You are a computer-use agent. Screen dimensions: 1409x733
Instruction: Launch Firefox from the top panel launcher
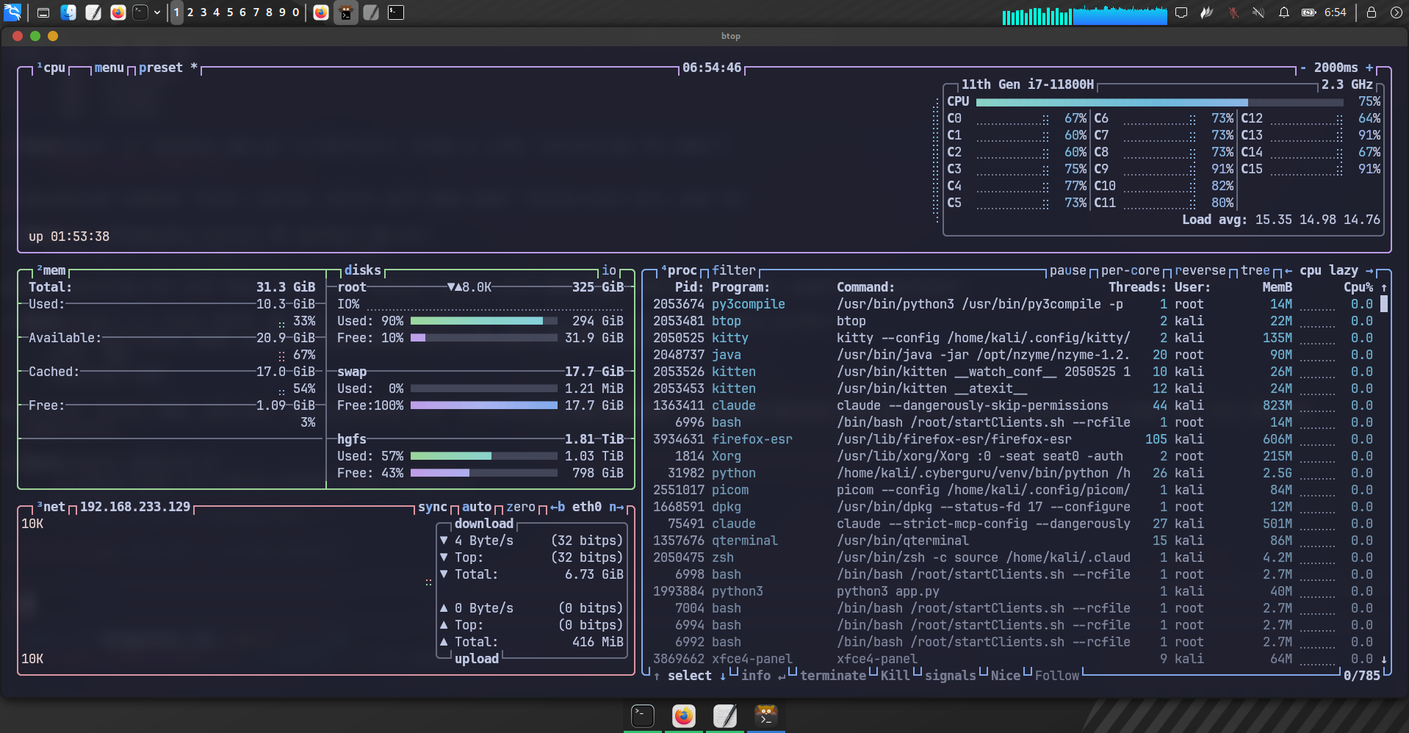(x=118, y=12)
